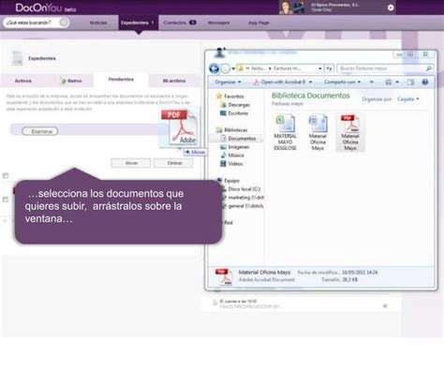Image resolution: width=444 pixels, height=370 pixels.
Task: Switch to the Nuevo tab
Action: 71,81
